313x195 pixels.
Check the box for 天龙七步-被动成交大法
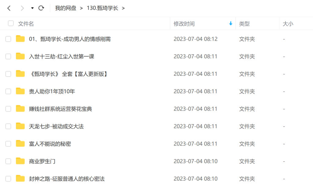(x=8, y=126)
